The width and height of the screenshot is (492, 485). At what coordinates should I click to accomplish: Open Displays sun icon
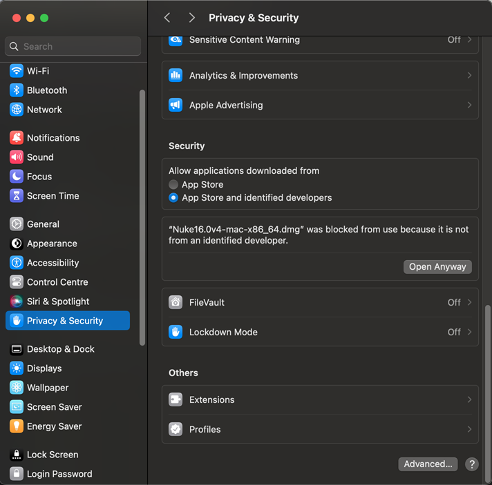tap(17, 368)
